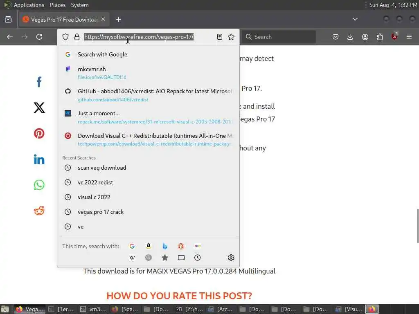Toggle reader view for this page
This screenshot has height=314, width=419.
(220, 37)
